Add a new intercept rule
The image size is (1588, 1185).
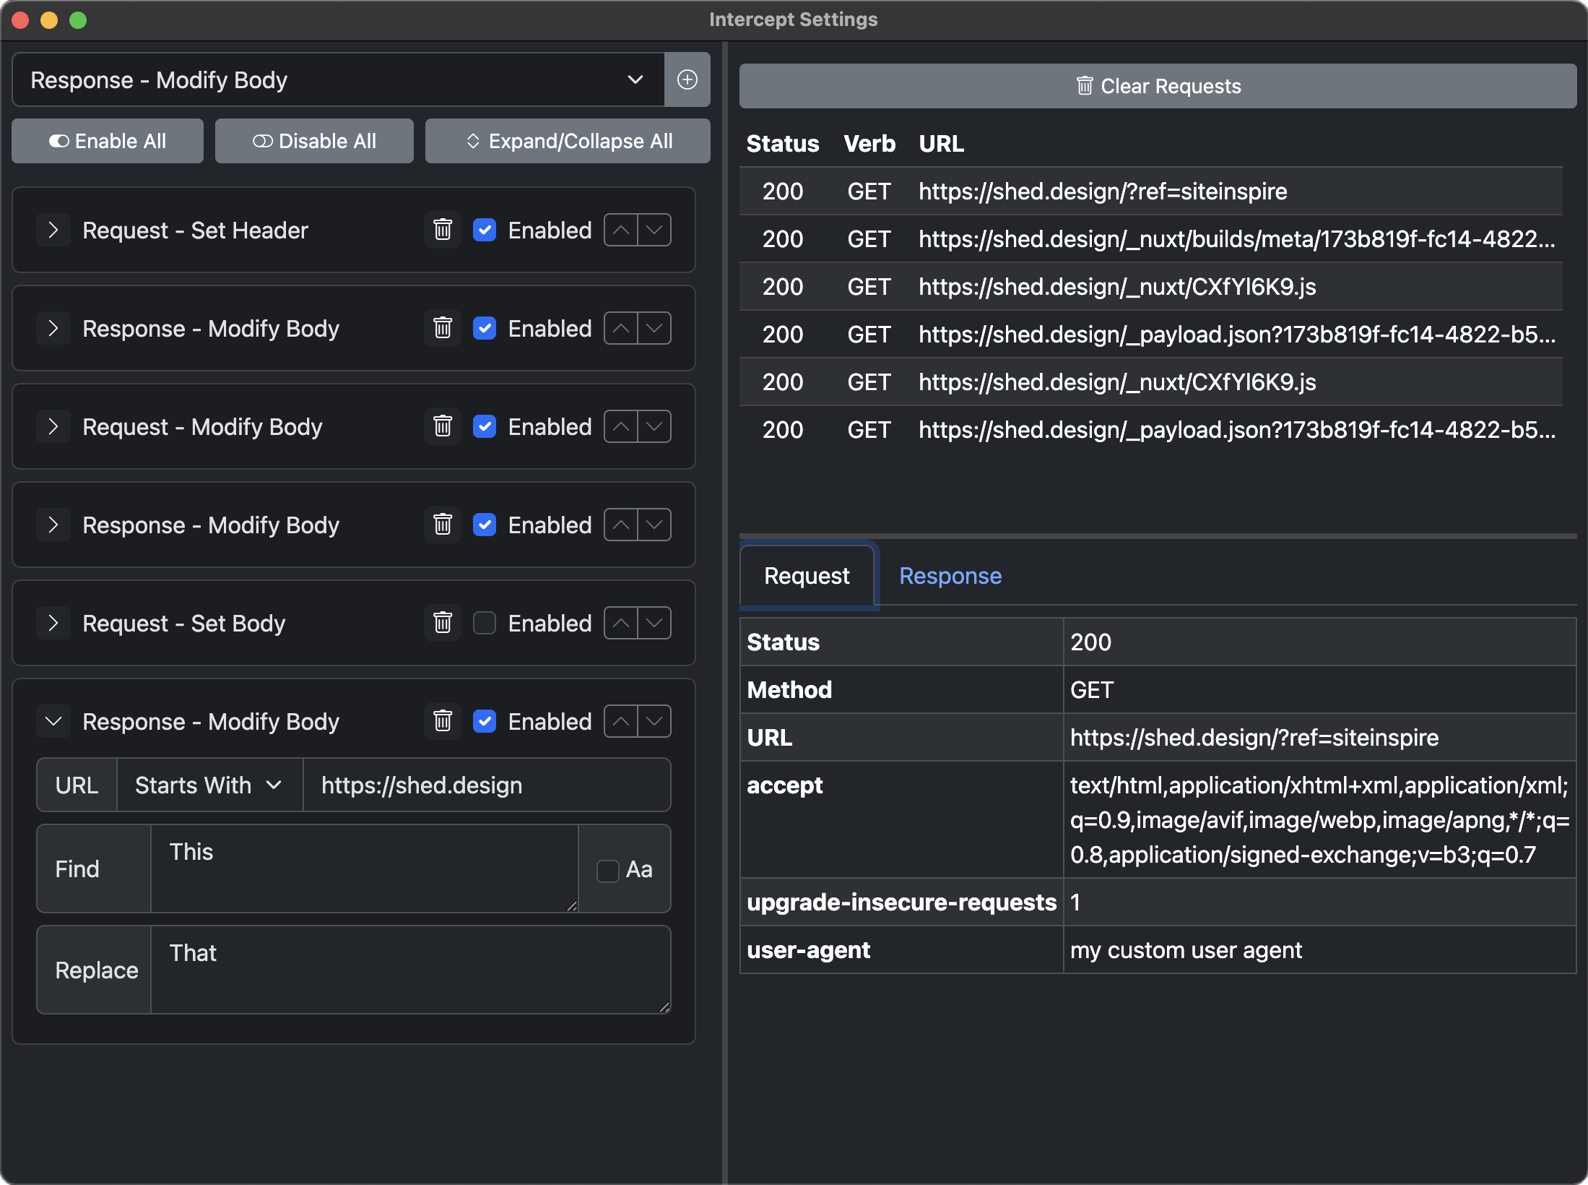tap(687, 79)
